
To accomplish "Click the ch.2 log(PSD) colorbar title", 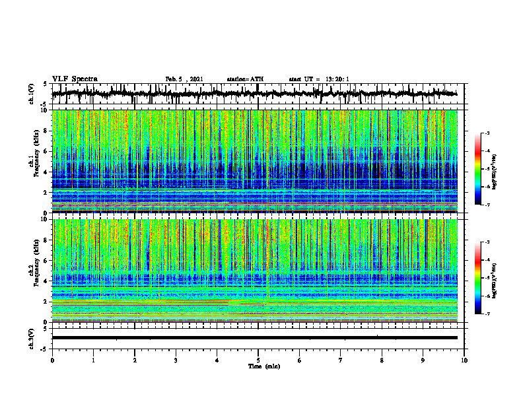I will tap(495, 281).
